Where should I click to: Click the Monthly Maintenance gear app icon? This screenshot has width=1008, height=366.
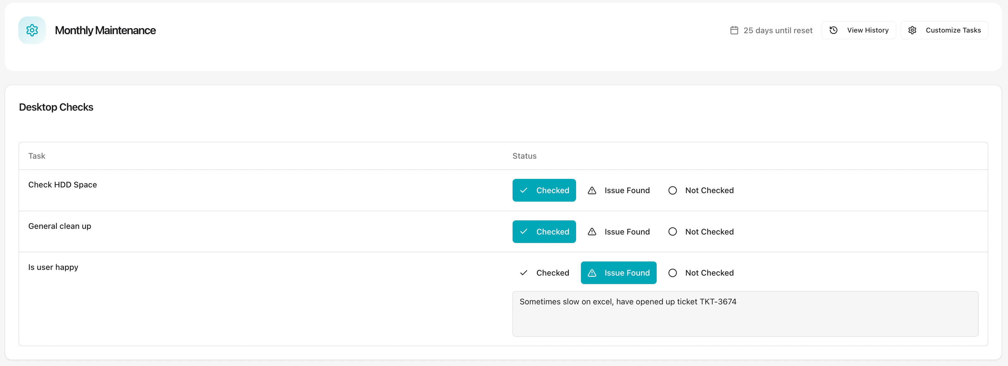pos(32,30)
